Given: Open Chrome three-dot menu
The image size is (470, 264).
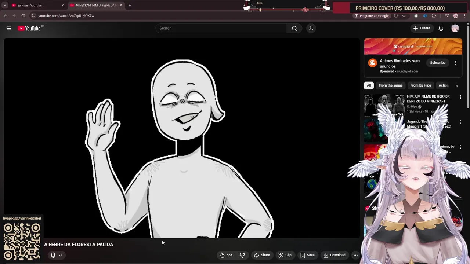Looking at the screenshot, I should tap(464, 16).
